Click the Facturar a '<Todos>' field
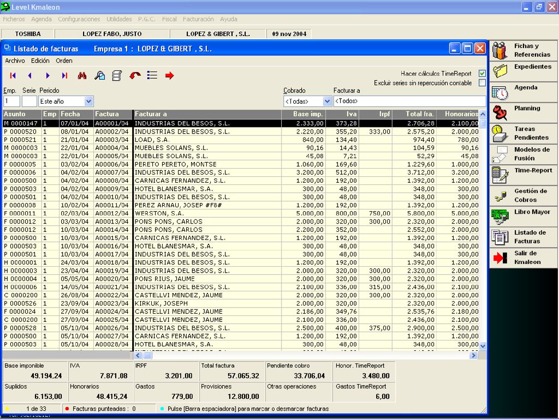559x419 pixels. coord(409,101)
